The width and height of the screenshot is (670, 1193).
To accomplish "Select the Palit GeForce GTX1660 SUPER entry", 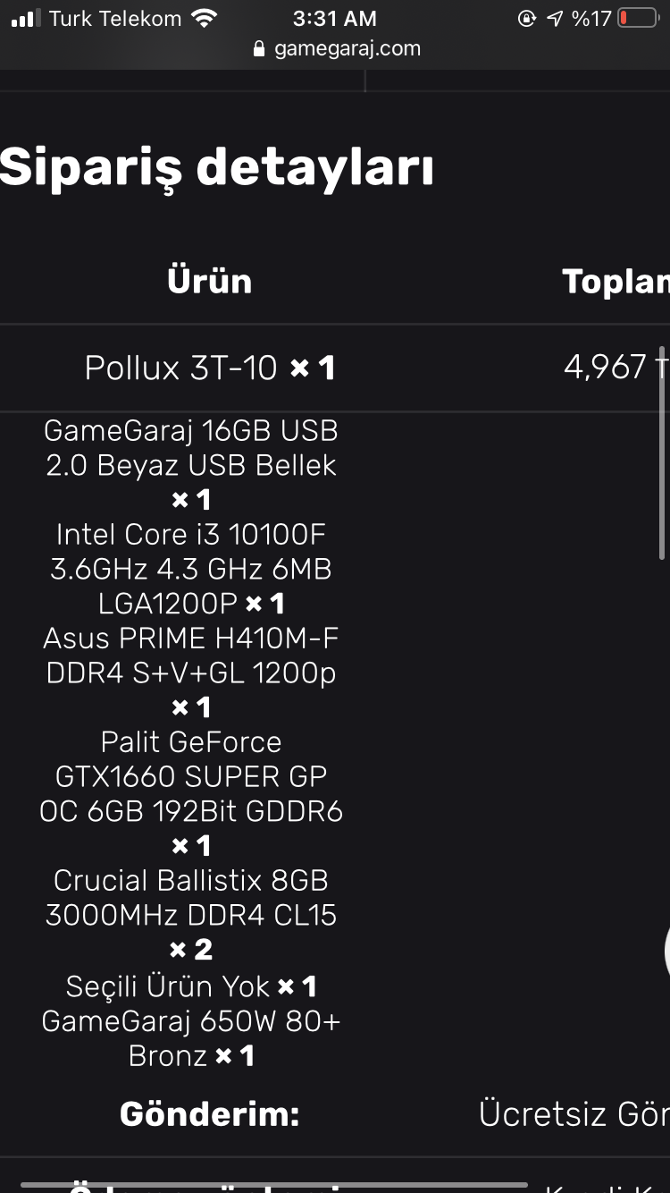I will 191,776.
